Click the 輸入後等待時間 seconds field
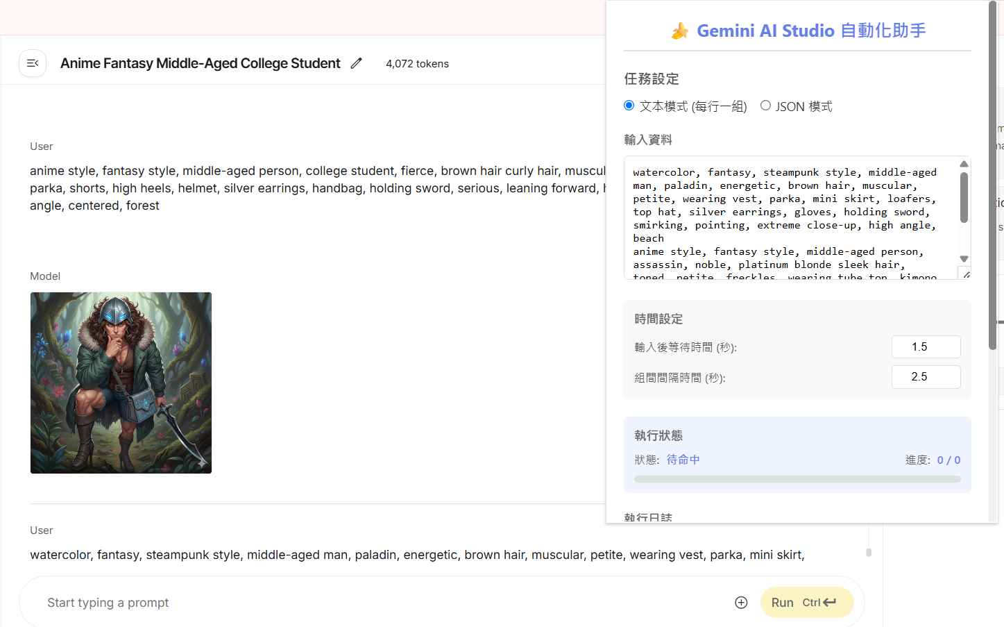Screen dimensions: 1004x627 (x=926, y=346)
